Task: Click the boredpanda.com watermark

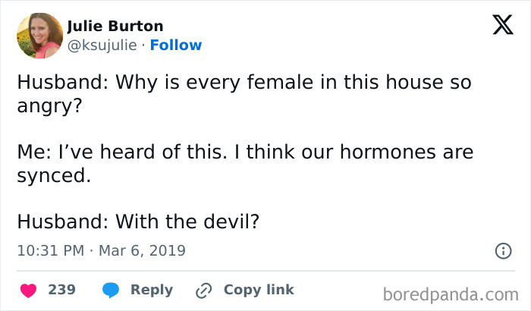Action: (x=451, y=293)
